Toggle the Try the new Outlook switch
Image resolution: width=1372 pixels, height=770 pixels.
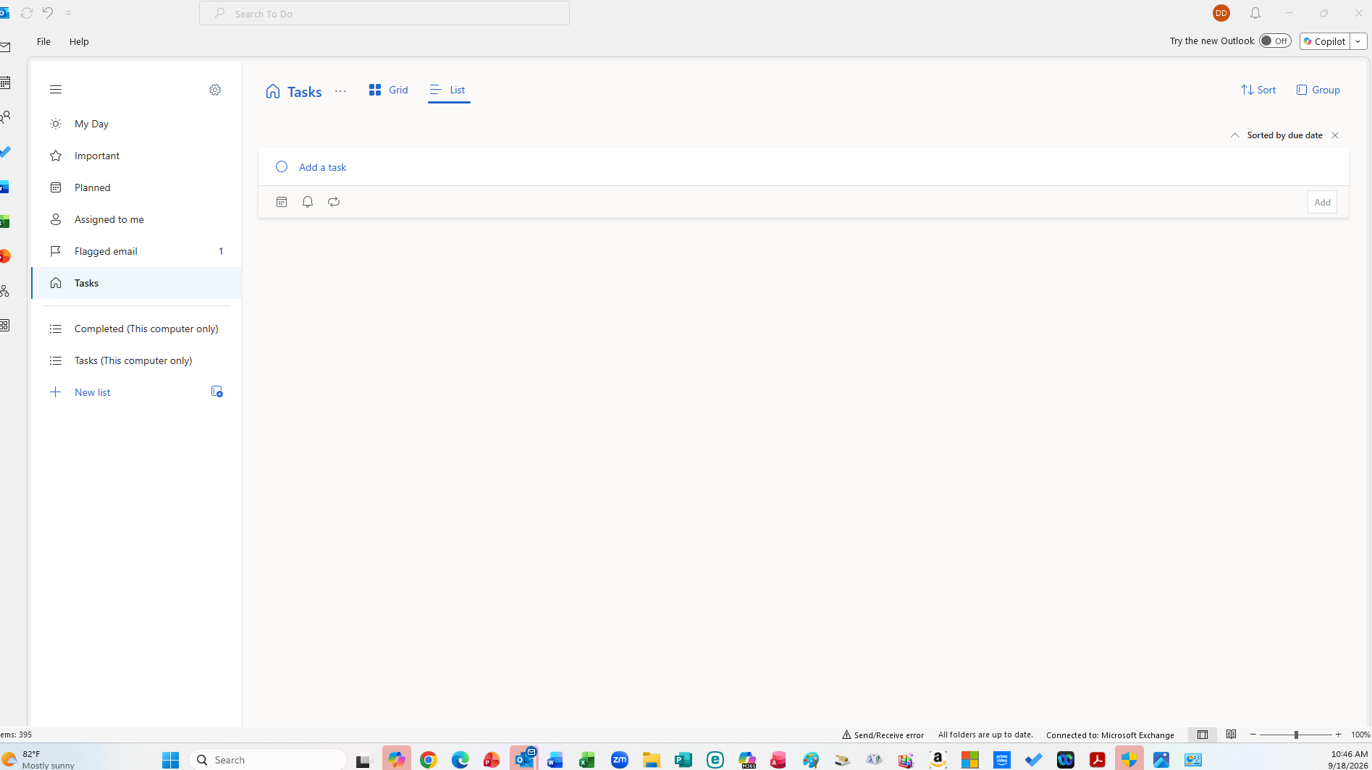(x=1274, y=41)
